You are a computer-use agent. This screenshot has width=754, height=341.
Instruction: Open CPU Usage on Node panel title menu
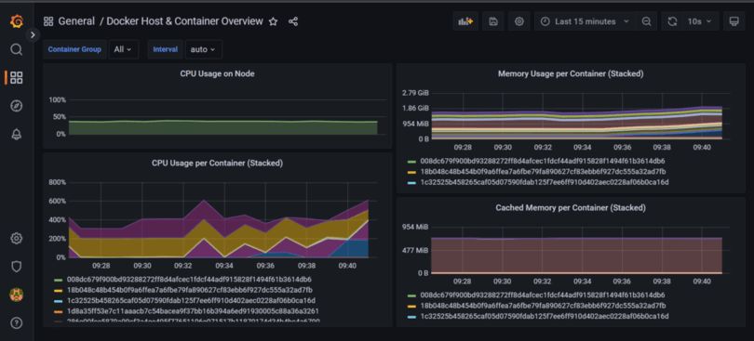pyautogui.click(x=217, y=73)
